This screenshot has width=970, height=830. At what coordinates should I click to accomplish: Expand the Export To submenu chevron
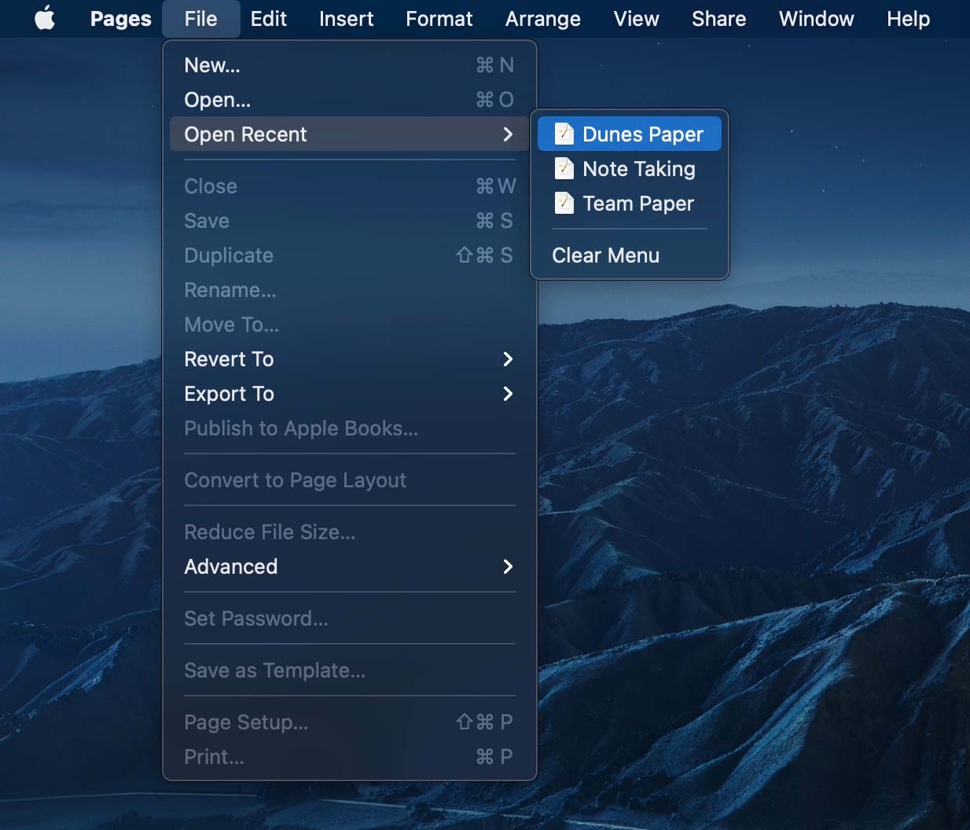pyautogui.click(x=508, y=394)
